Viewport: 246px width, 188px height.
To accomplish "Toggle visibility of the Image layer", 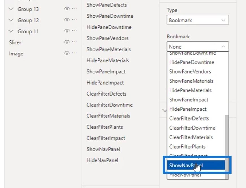I will pos(67,53).
